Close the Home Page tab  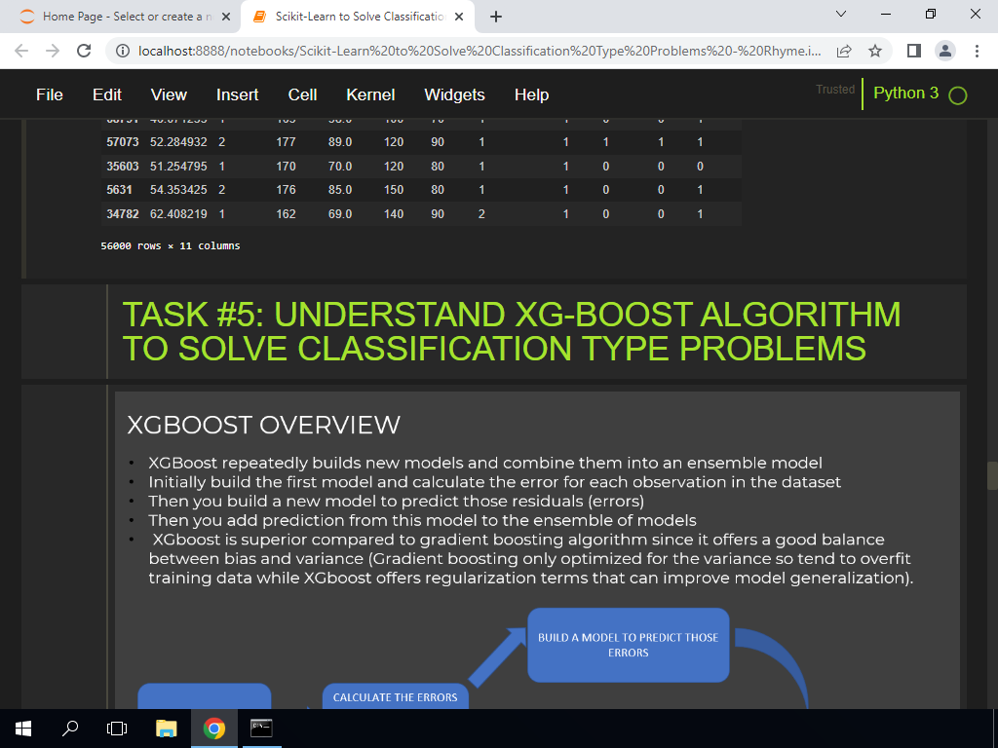[225, 18]
